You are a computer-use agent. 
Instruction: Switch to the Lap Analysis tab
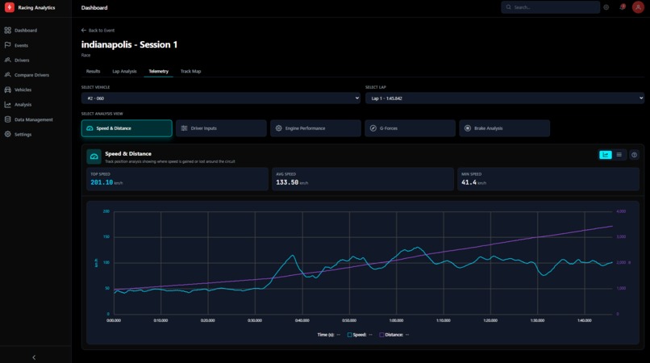point(124,71)
